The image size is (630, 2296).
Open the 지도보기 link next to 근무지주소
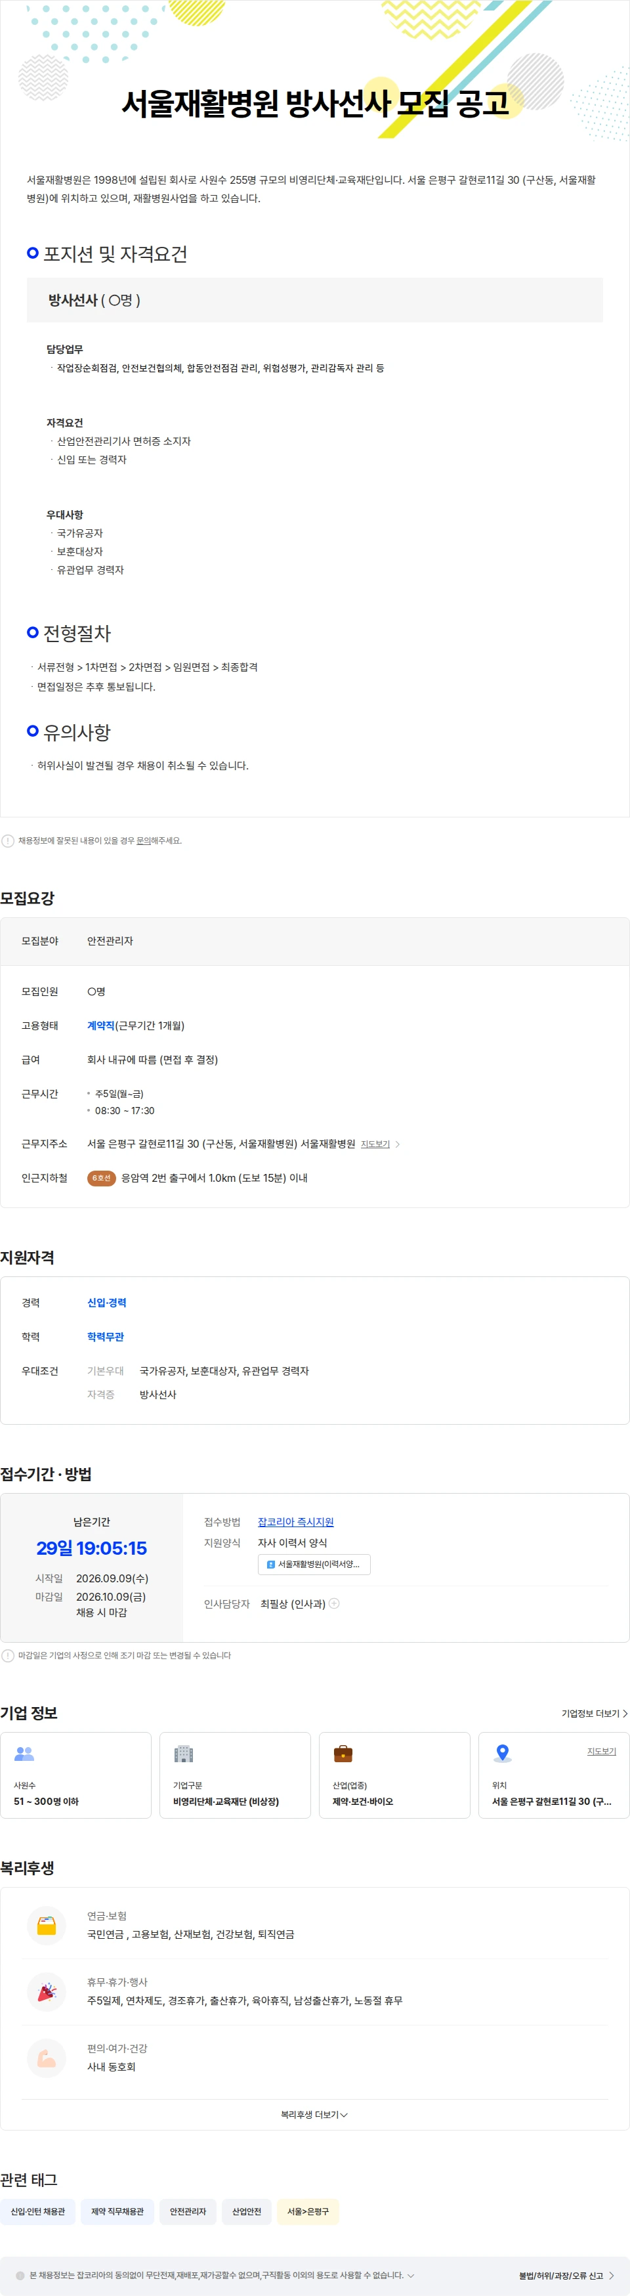coord(375,1144)
